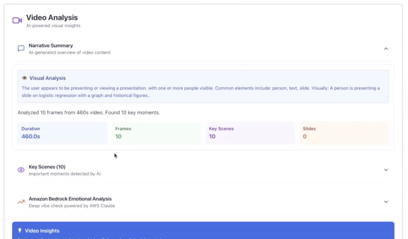Click the video camera icon beside Video Analysis
408x239 pixels.
[17, 20]
